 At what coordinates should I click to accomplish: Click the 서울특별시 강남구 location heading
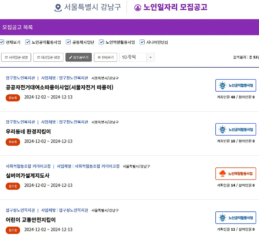click(x=92, y=7)
